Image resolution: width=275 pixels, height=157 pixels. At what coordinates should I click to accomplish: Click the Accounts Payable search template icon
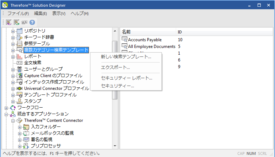(125, 40)
